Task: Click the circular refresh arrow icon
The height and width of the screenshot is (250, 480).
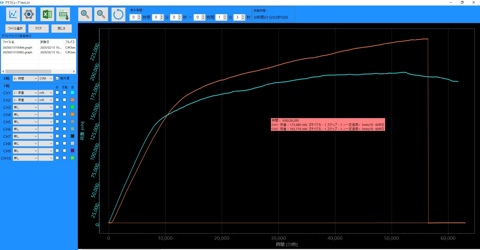Action: click(118, 14)
